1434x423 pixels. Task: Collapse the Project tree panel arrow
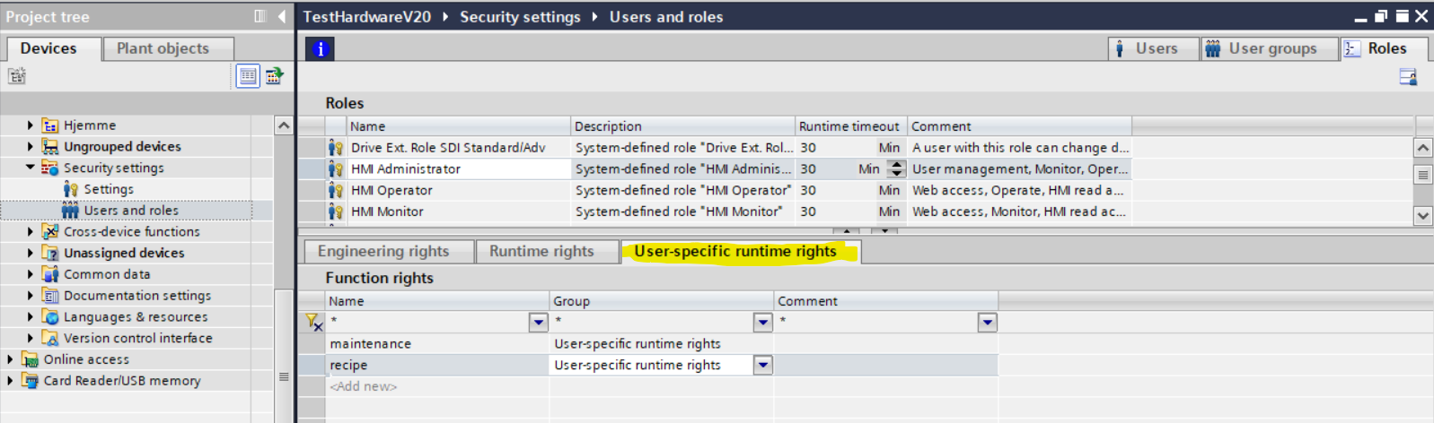pyautogui.click(x=282, y=16)
